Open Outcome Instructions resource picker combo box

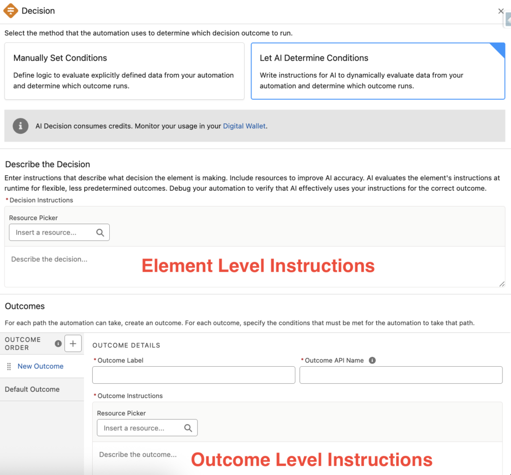[141, 428]
